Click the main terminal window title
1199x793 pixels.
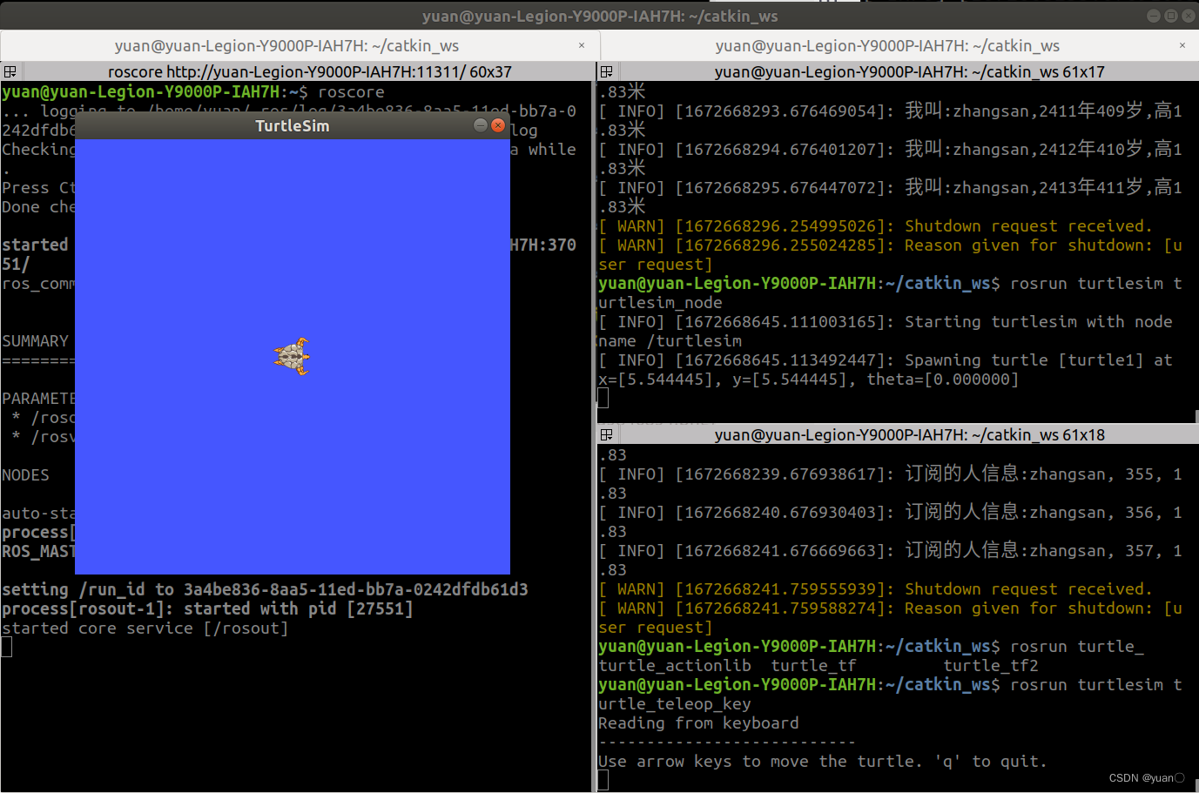pos(600,16)
